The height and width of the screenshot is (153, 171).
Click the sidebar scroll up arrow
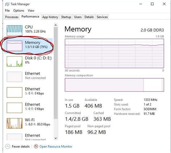point(56,25)
